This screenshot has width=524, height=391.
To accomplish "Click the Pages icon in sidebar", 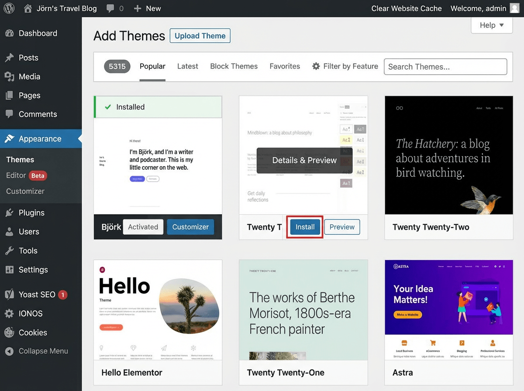I will pyautogui.click(x=9, y=96).
